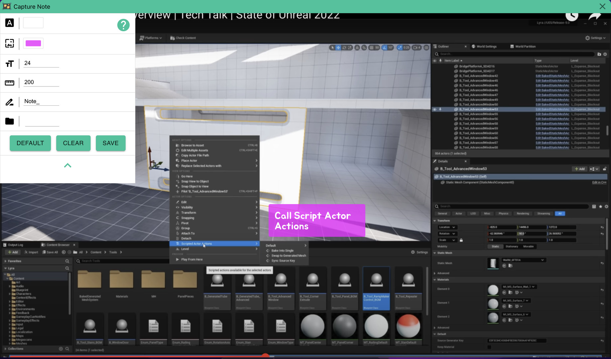Click the magenta background color swatch
This screenshot has height=359, width=611.
[33, 43]
